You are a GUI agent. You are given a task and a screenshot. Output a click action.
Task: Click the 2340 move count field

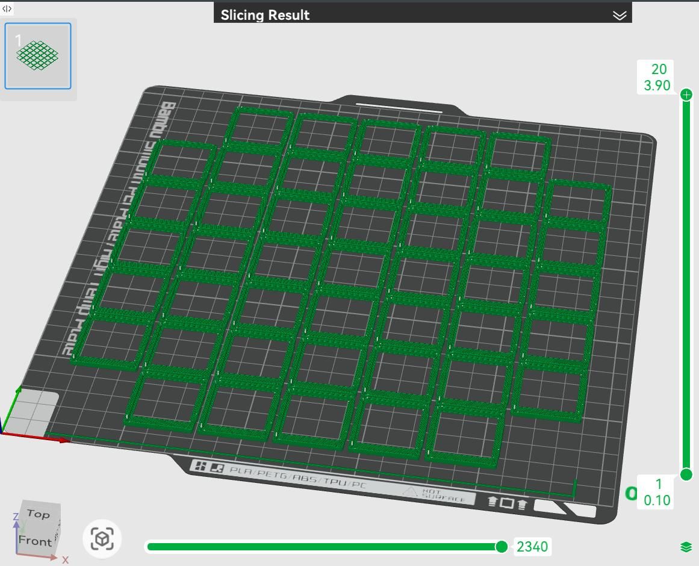point(532,547)
